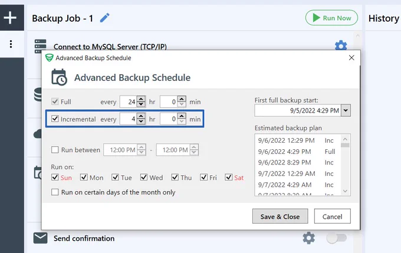Click the Full backup minutes field
The height and width of the screenshot is (253, 401).
[169, 102]
